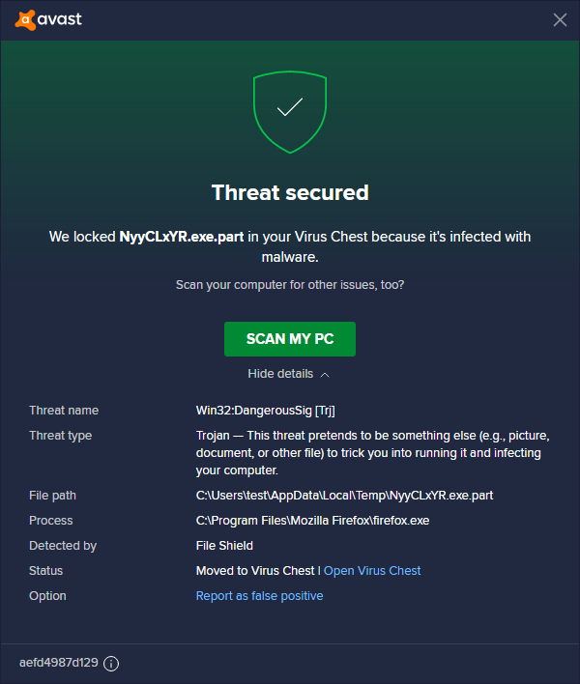Click the firefox.exe process path
The width and height of the screenshot is (580, 684).
tap(312, 521)
